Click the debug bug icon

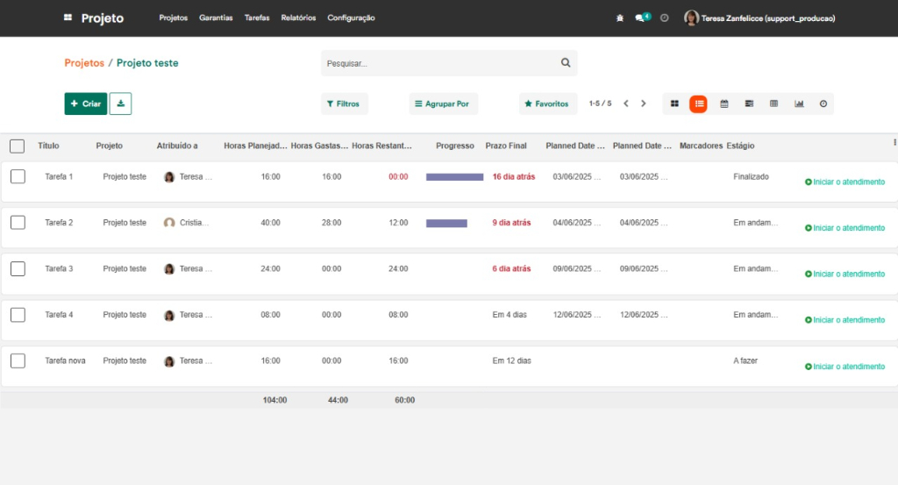[x=621, y=18]
